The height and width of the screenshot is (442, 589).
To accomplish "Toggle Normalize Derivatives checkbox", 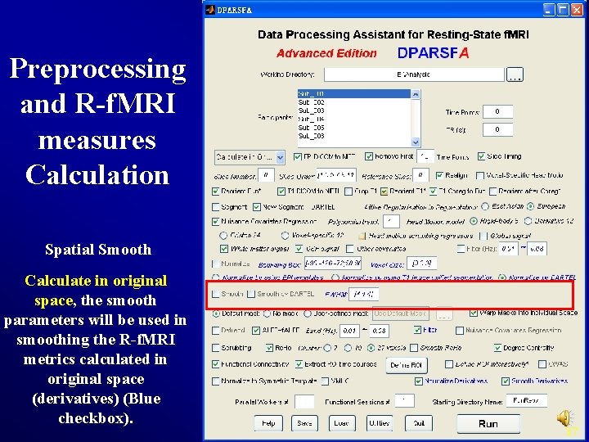I will coord(419,381).
